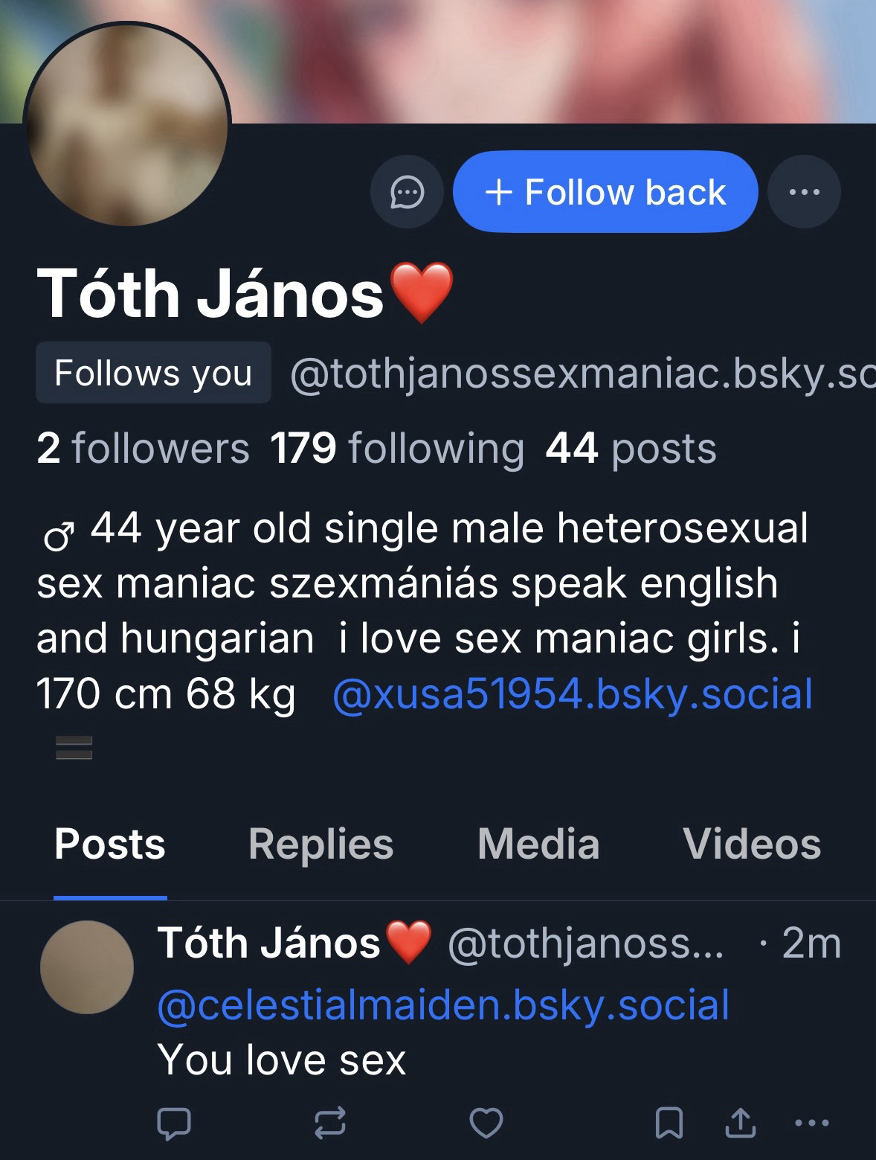
Task: Reply to the post
Action: (174, 1123)
